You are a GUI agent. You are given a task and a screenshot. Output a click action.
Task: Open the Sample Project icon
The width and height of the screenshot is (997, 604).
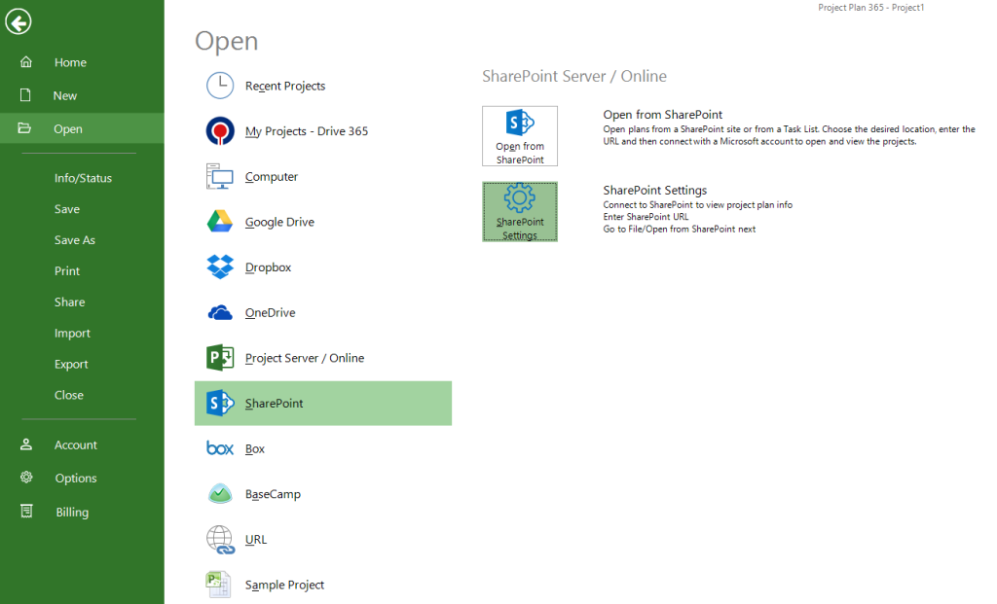click(218, 584)
